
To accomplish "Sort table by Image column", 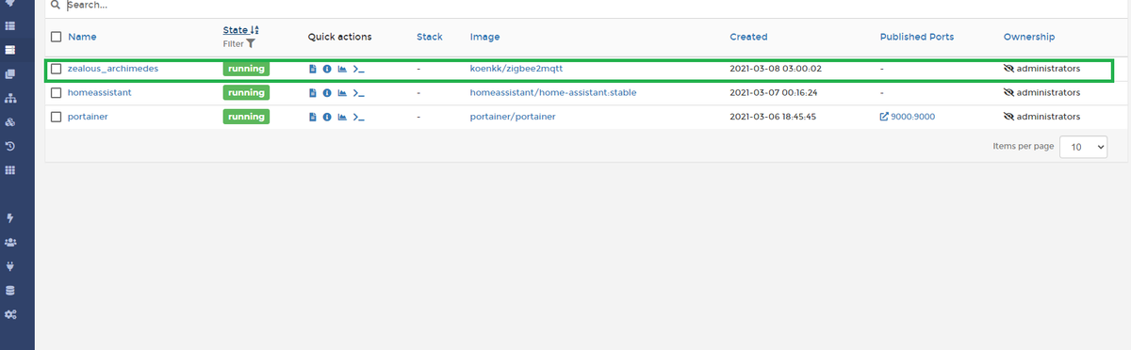I will coord(484,37).
